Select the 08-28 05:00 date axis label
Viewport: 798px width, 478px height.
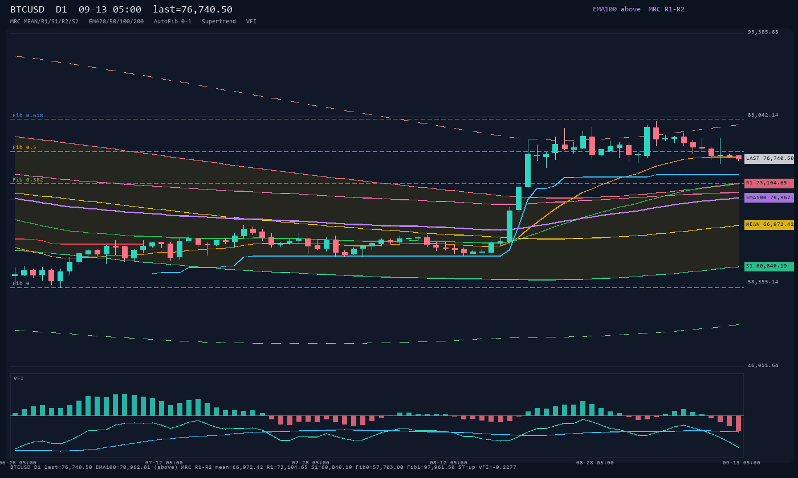point(595,463)
